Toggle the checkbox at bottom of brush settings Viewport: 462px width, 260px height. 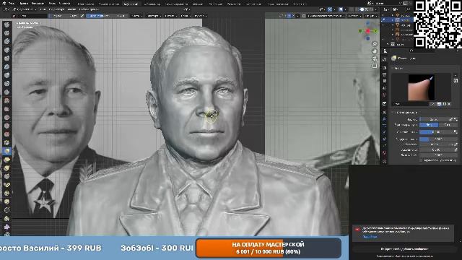[422, 160]
